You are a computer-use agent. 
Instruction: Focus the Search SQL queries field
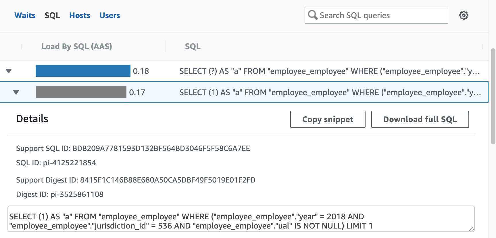(376, 15)
